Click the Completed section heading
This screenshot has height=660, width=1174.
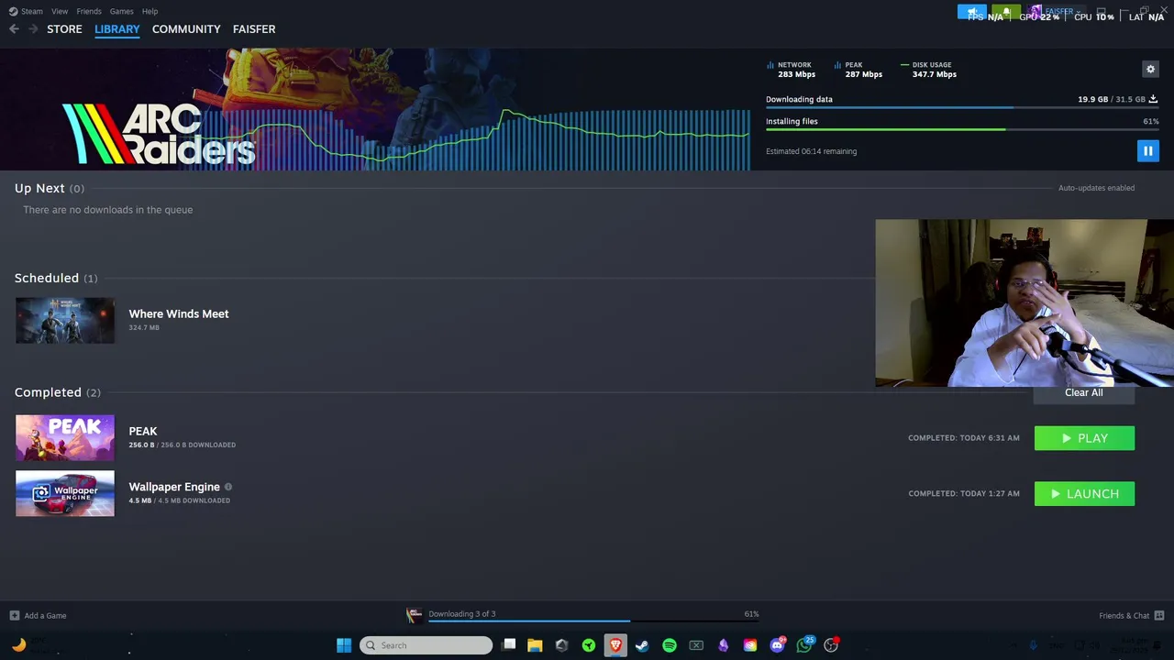click(48, 392)
